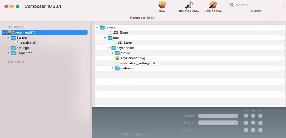286x138 pixels.
Task: Click the private folder icon
Action: (102, 27)
